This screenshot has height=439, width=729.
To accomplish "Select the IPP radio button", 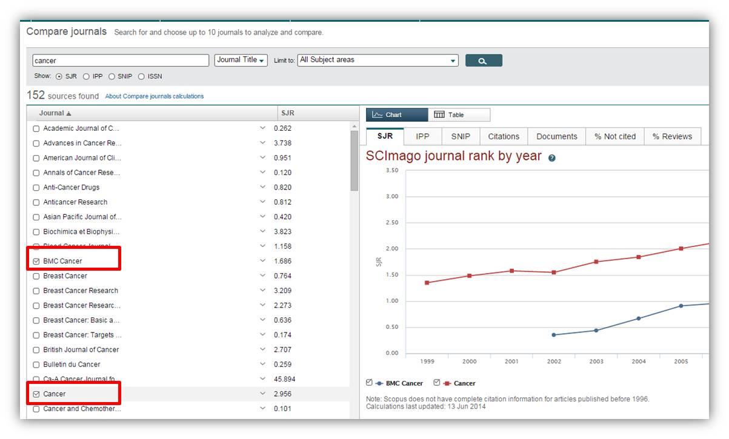I will (86, 76).
